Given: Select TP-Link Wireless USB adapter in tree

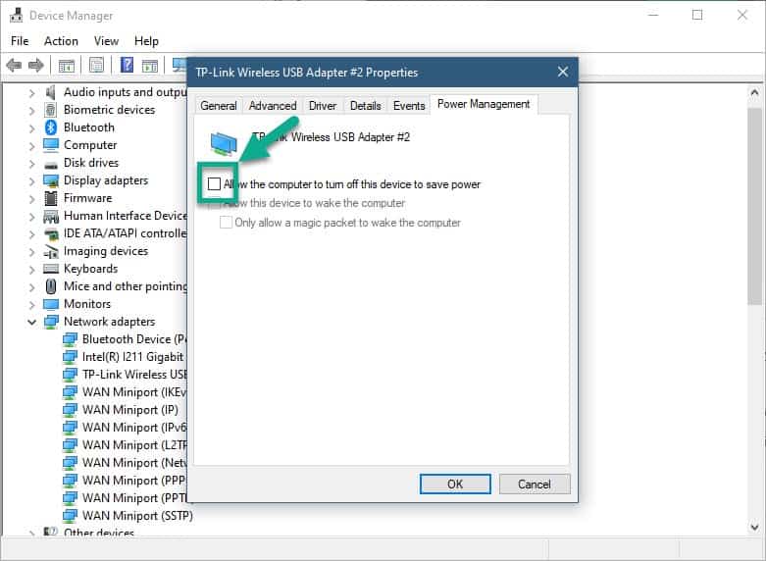Looking at the screenshot, I should [x=134, y=375].
